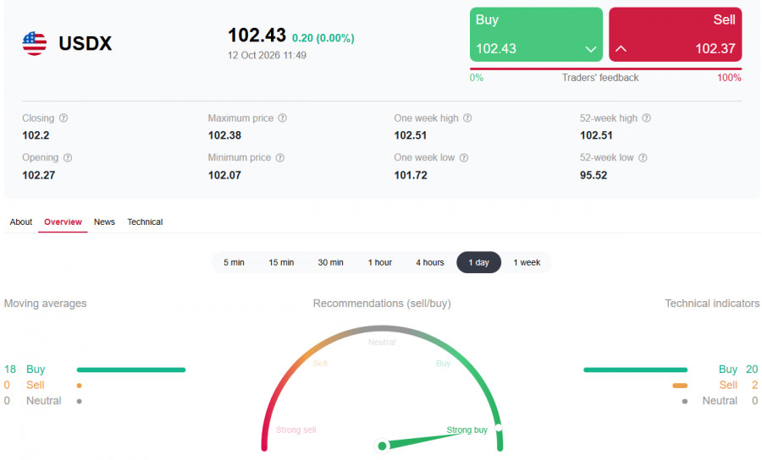The width and height of the screenshot is (762, 460).
Task: Click the 0.20 (0.00%) change value
Action: coord(323,38)
